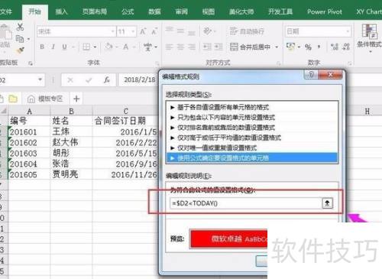
Task: Click the Cut scissors icon
Action: pyautogui.click(x=20, y=27)
